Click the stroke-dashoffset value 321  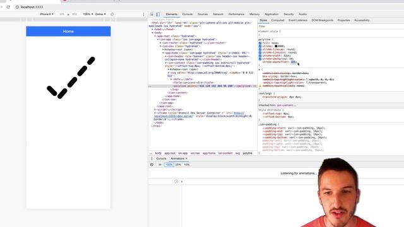[x=294, y=62]
